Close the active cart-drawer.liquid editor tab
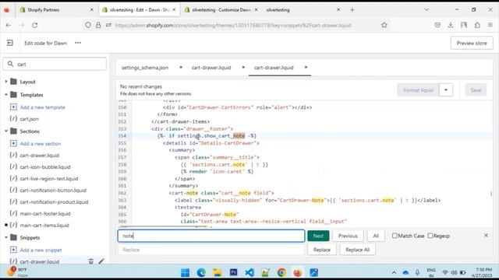This screenshot has width=499, height=280. (x=306, y=68)
